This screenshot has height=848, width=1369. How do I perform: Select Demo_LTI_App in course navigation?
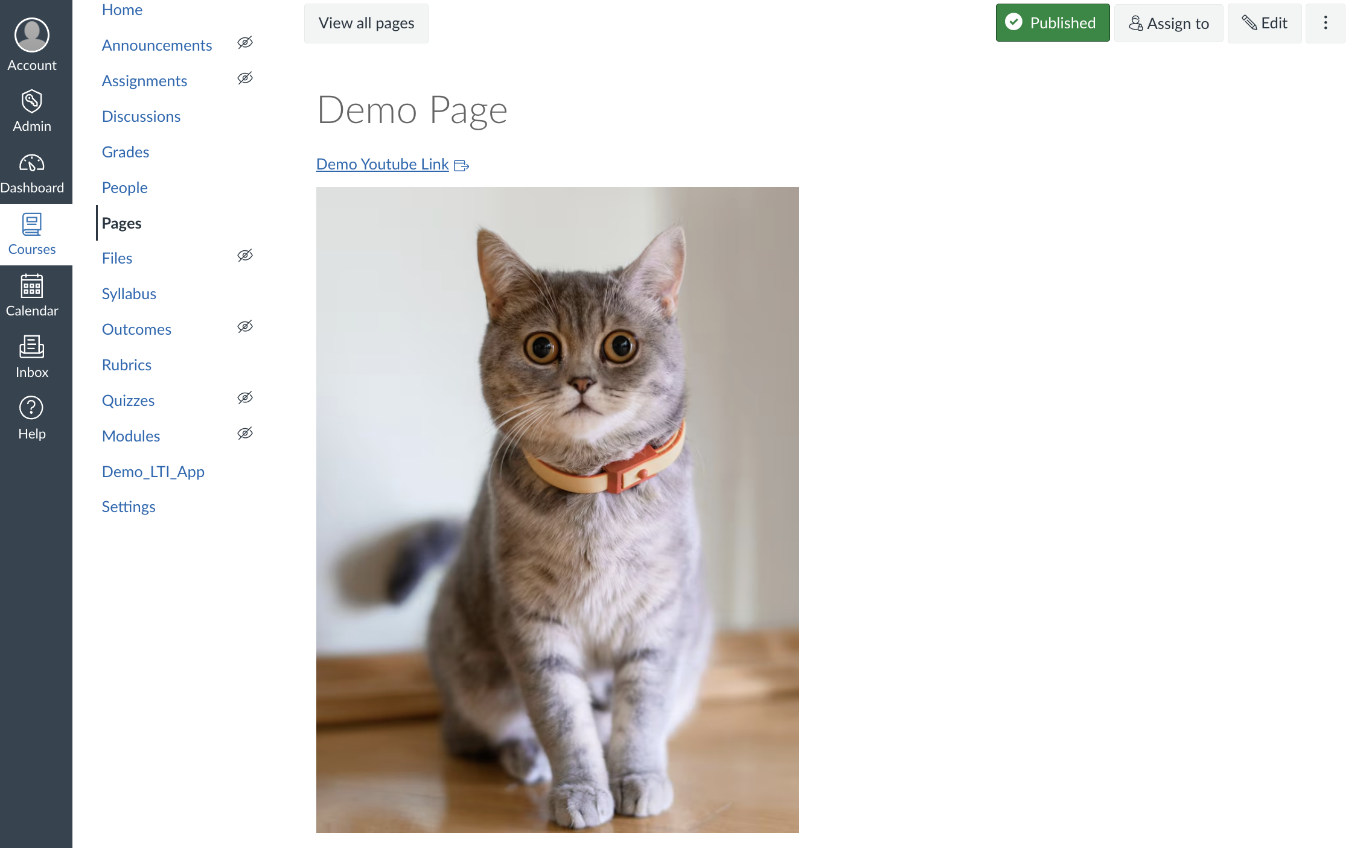(x=153, y=472)
